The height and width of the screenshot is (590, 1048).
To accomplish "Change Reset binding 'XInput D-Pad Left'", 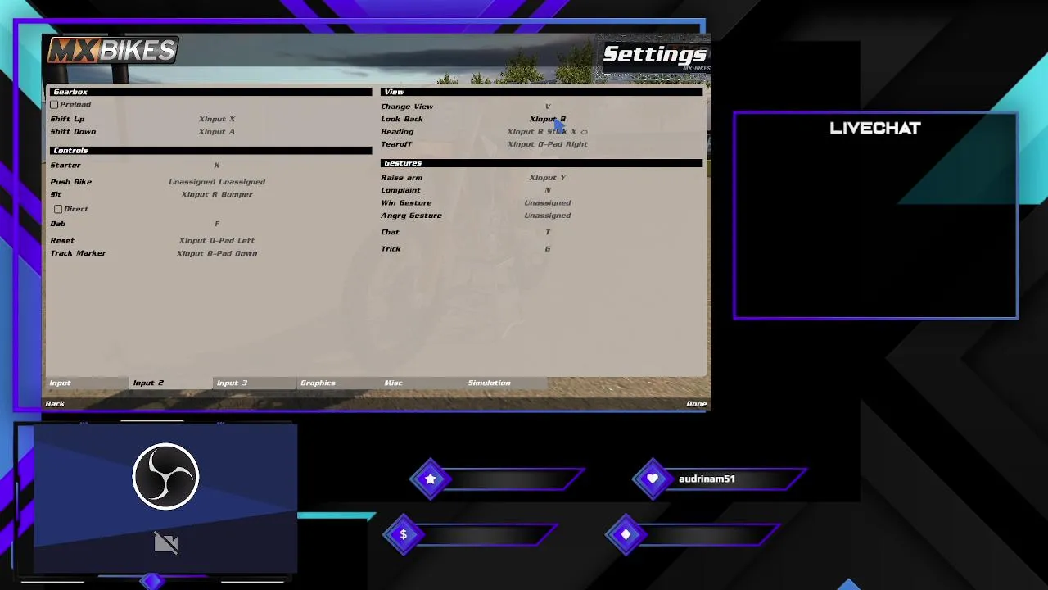I will click(217, 241).
